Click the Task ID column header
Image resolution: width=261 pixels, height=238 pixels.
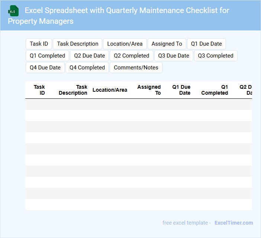39,90
